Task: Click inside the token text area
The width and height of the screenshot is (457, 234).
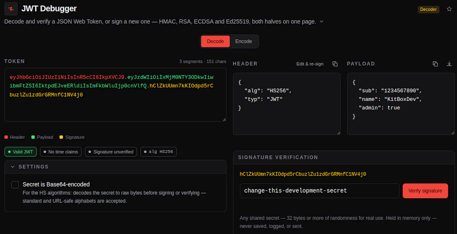Action: pyautogui.click(x=115, y=95)
